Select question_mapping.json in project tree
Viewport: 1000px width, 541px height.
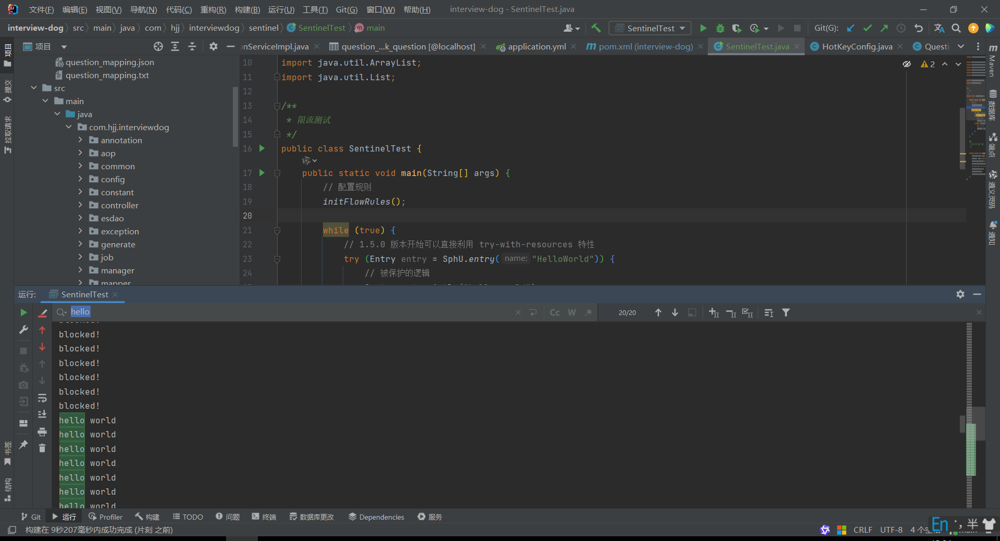click(109, 62)
